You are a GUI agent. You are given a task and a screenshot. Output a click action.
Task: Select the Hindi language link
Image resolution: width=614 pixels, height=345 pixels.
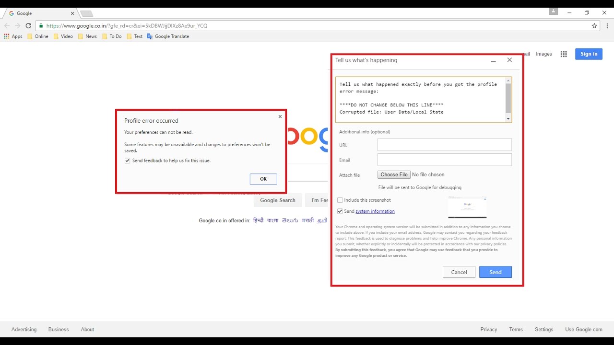[x=258, y=220]
